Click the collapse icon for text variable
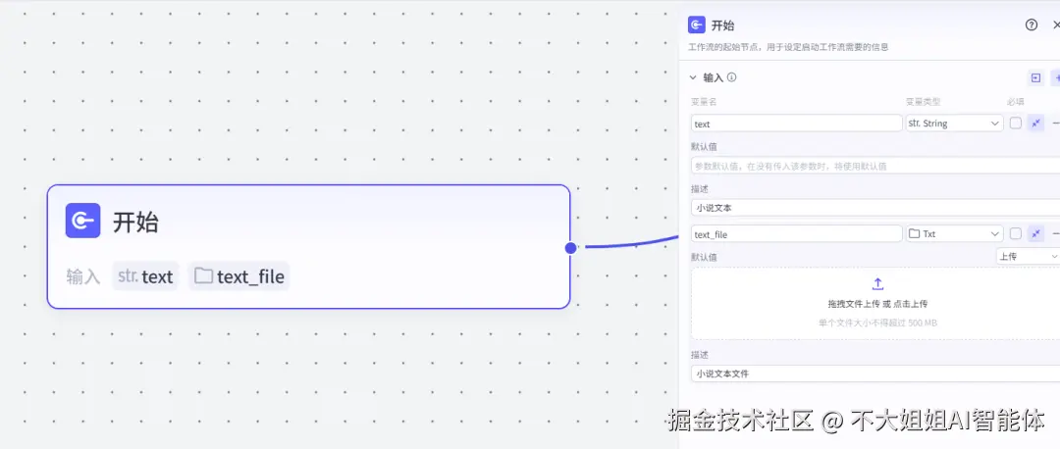This screenshot has height=449, width=1060. pyautogui.click(x=1035, y=124)
